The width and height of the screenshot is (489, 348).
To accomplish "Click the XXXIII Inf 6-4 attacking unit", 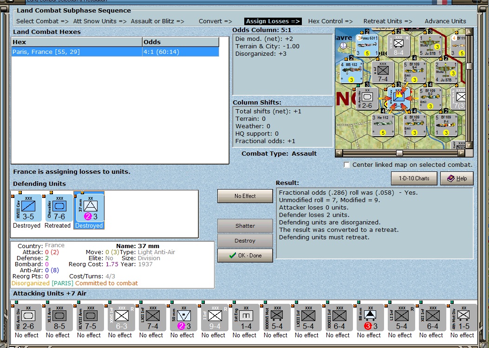I will (x=339, y=317).
